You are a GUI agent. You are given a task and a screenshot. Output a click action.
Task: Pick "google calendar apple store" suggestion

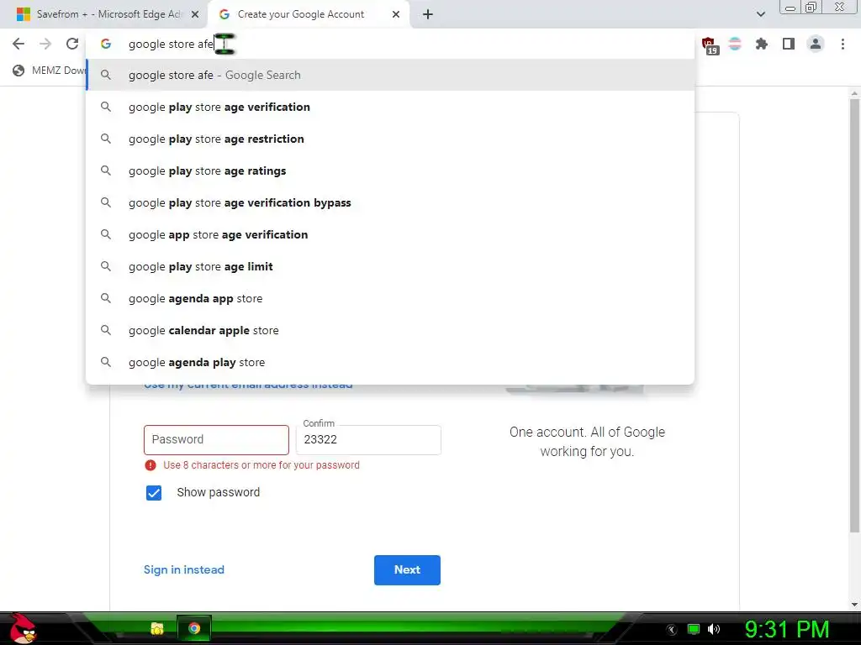coord(390,330)
